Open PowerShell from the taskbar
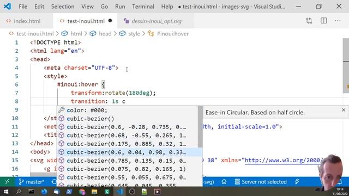 click(x=69, y=191)
